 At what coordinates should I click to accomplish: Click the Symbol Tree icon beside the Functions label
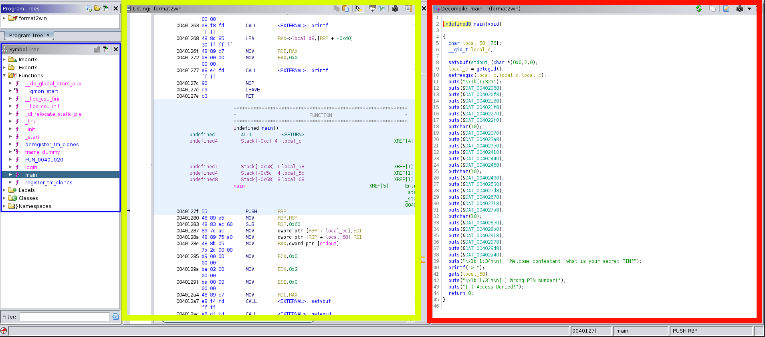point(12,75)
